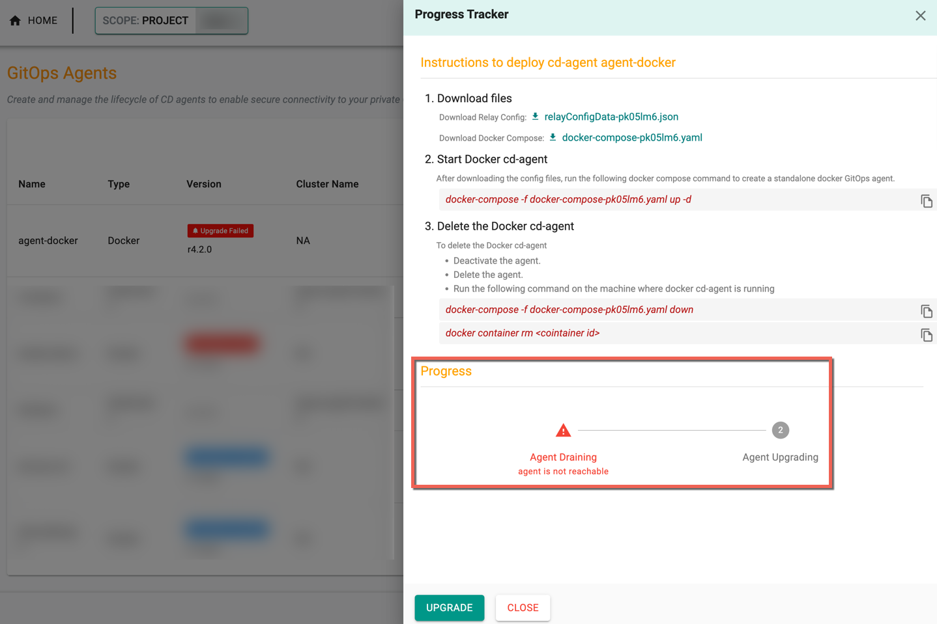Click the Name column header
The height and width of the screenshot is (624, 937).
[32, 184]
